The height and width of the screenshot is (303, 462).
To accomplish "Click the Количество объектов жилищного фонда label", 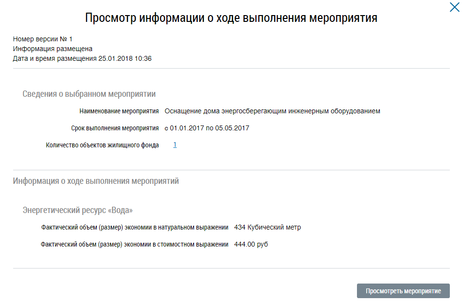I will [103, 145].
